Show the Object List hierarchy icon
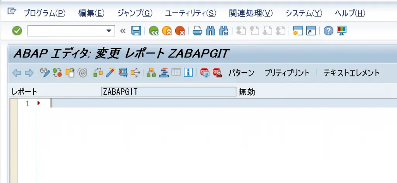The image size is (397, 183). point(151,73)
